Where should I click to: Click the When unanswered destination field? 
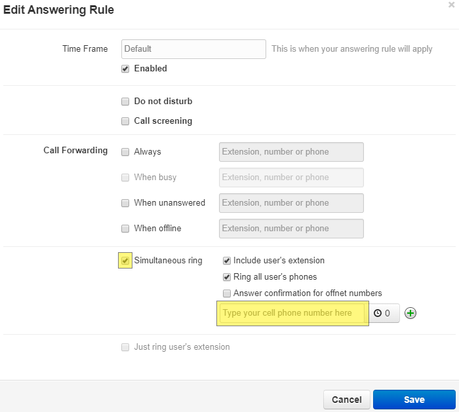pos(291,203)
